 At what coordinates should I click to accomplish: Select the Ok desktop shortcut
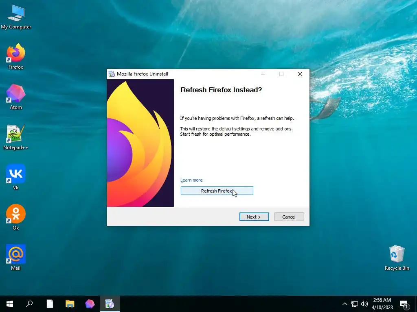point(16,217)
